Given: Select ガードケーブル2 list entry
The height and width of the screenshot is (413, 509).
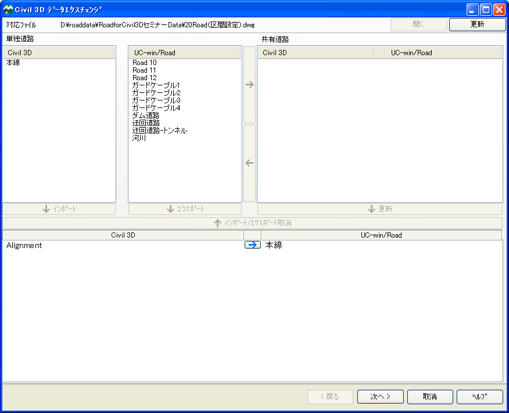Looking at the screenshot, I should click(156, 93).
